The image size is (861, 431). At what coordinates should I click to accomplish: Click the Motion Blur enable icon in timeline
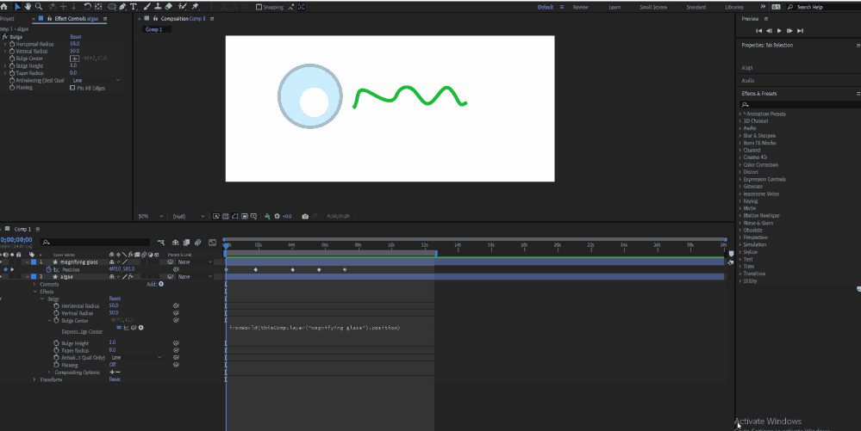pyautogui.click(x=197, y=242)
